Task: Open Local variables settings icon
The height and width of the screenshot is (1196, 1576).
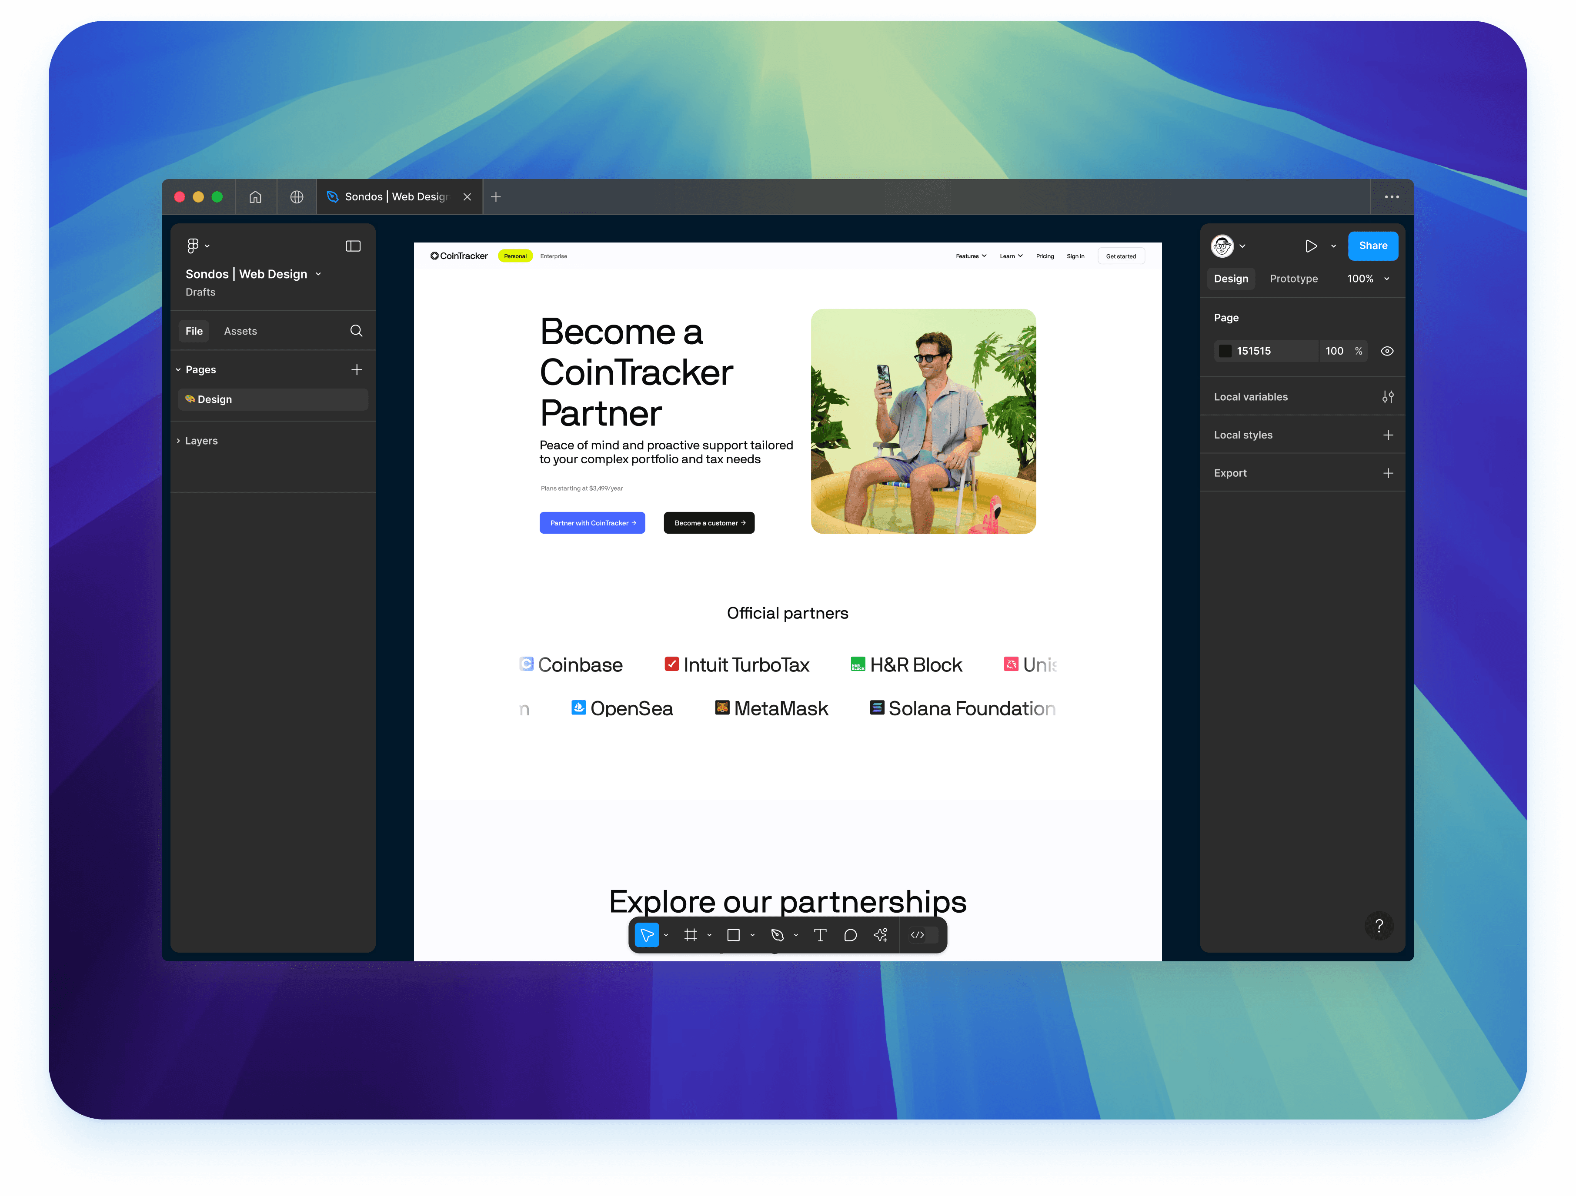Action: coord(1387,397)
